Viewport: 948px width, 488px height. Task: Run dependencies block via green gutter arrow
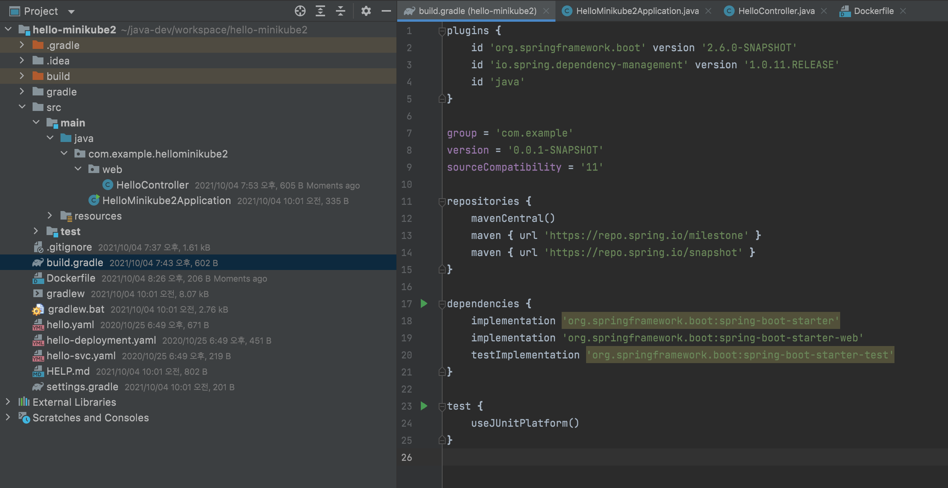point(424,304)
